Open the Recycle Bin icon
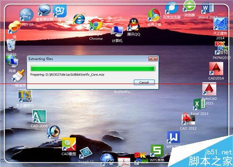 click(11, 45)
